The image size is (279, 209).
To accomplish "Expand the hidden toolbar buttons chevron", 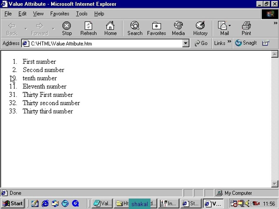I will pyautogui.click(x=275, y=23).
